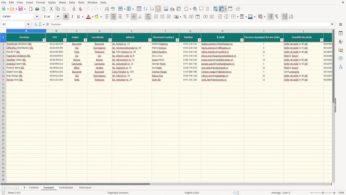
Task: Open the Format menu
Action: [x=40, y=2]
